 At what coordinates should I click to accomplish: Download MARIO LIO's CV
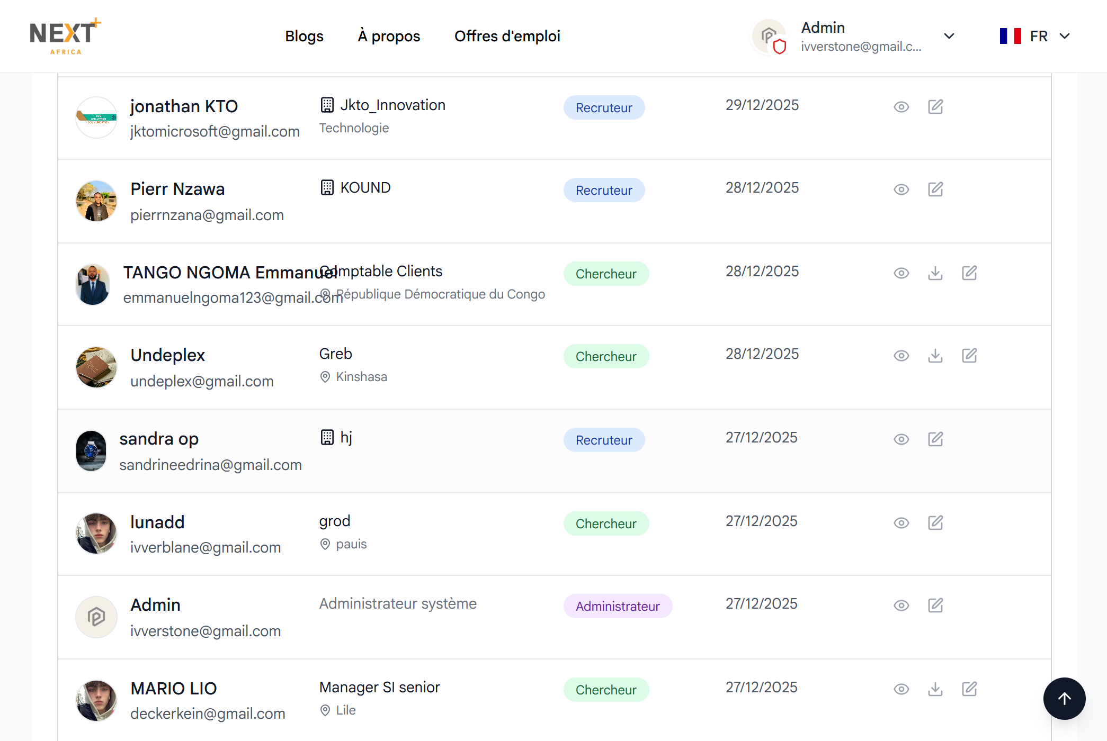(x=935, y=689)
